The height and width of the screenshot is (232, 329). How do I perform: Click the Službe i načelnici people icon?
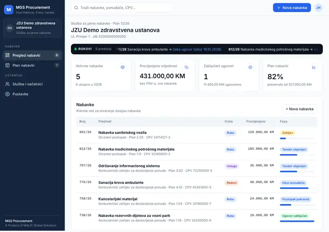pyautogui.click(x=7, y=84)
